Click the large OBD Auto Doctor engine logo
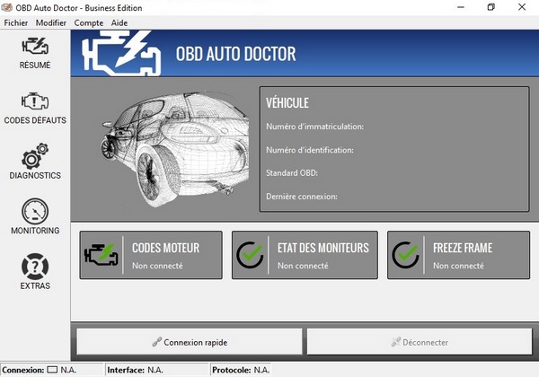 (x=121, y=53)
